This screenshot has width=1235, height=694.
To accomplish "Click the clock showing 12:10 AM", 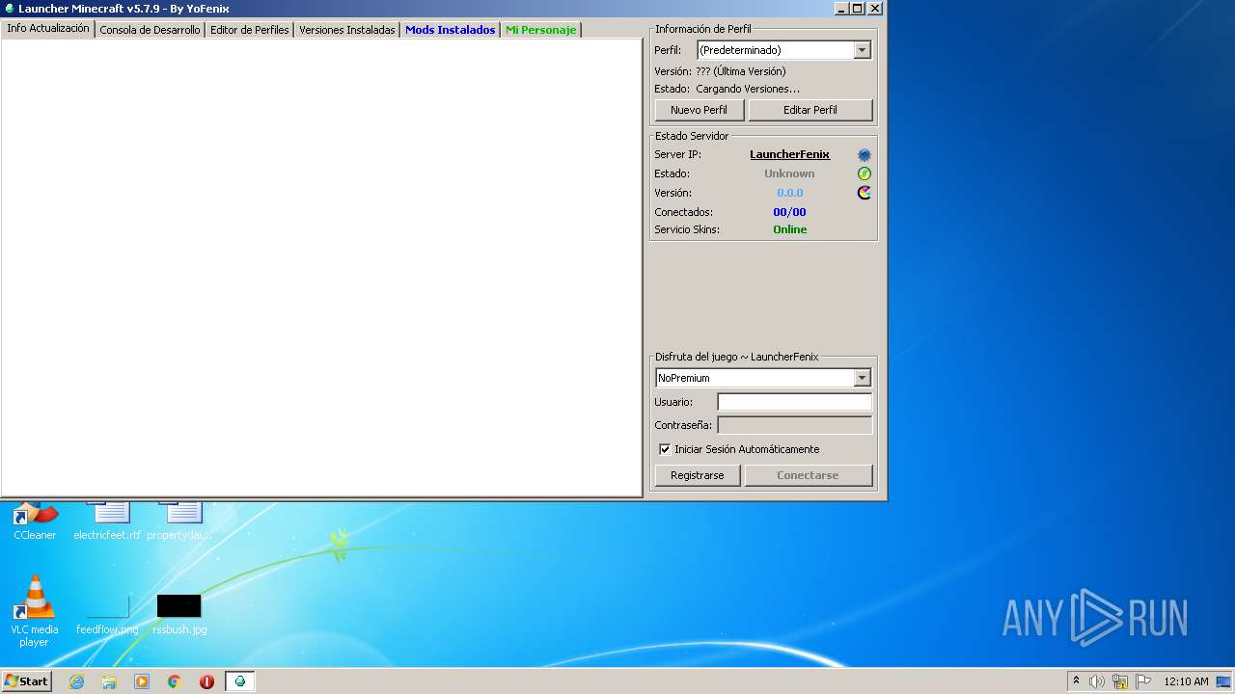I will [x=1186, y=681].
